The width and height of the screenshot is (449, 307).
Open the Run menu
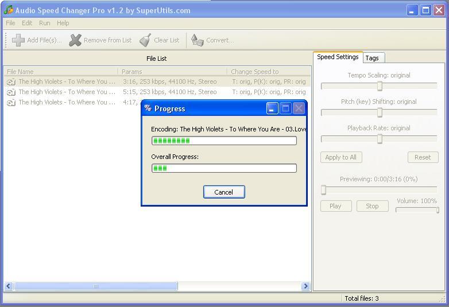(44, 23)
